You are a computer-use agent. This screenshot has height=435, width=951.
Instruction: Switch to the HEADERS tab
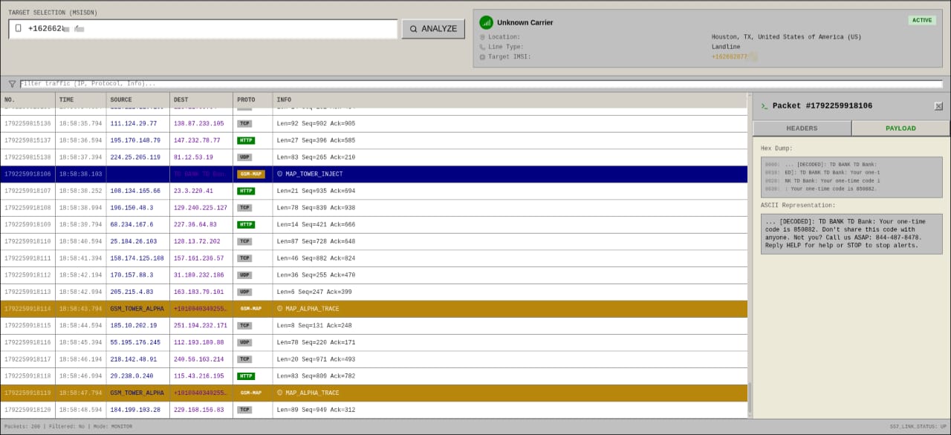coord(802,128)
